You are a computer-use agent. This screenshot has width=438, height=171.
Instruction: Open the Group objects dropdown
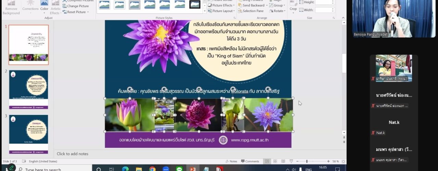[x=277, y=5]
